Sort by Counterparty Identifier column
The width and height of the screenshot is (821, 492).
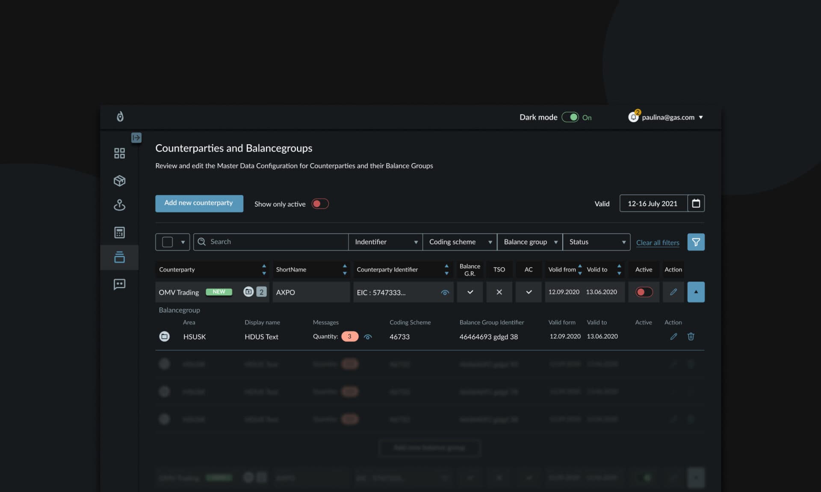pos(446,269)
